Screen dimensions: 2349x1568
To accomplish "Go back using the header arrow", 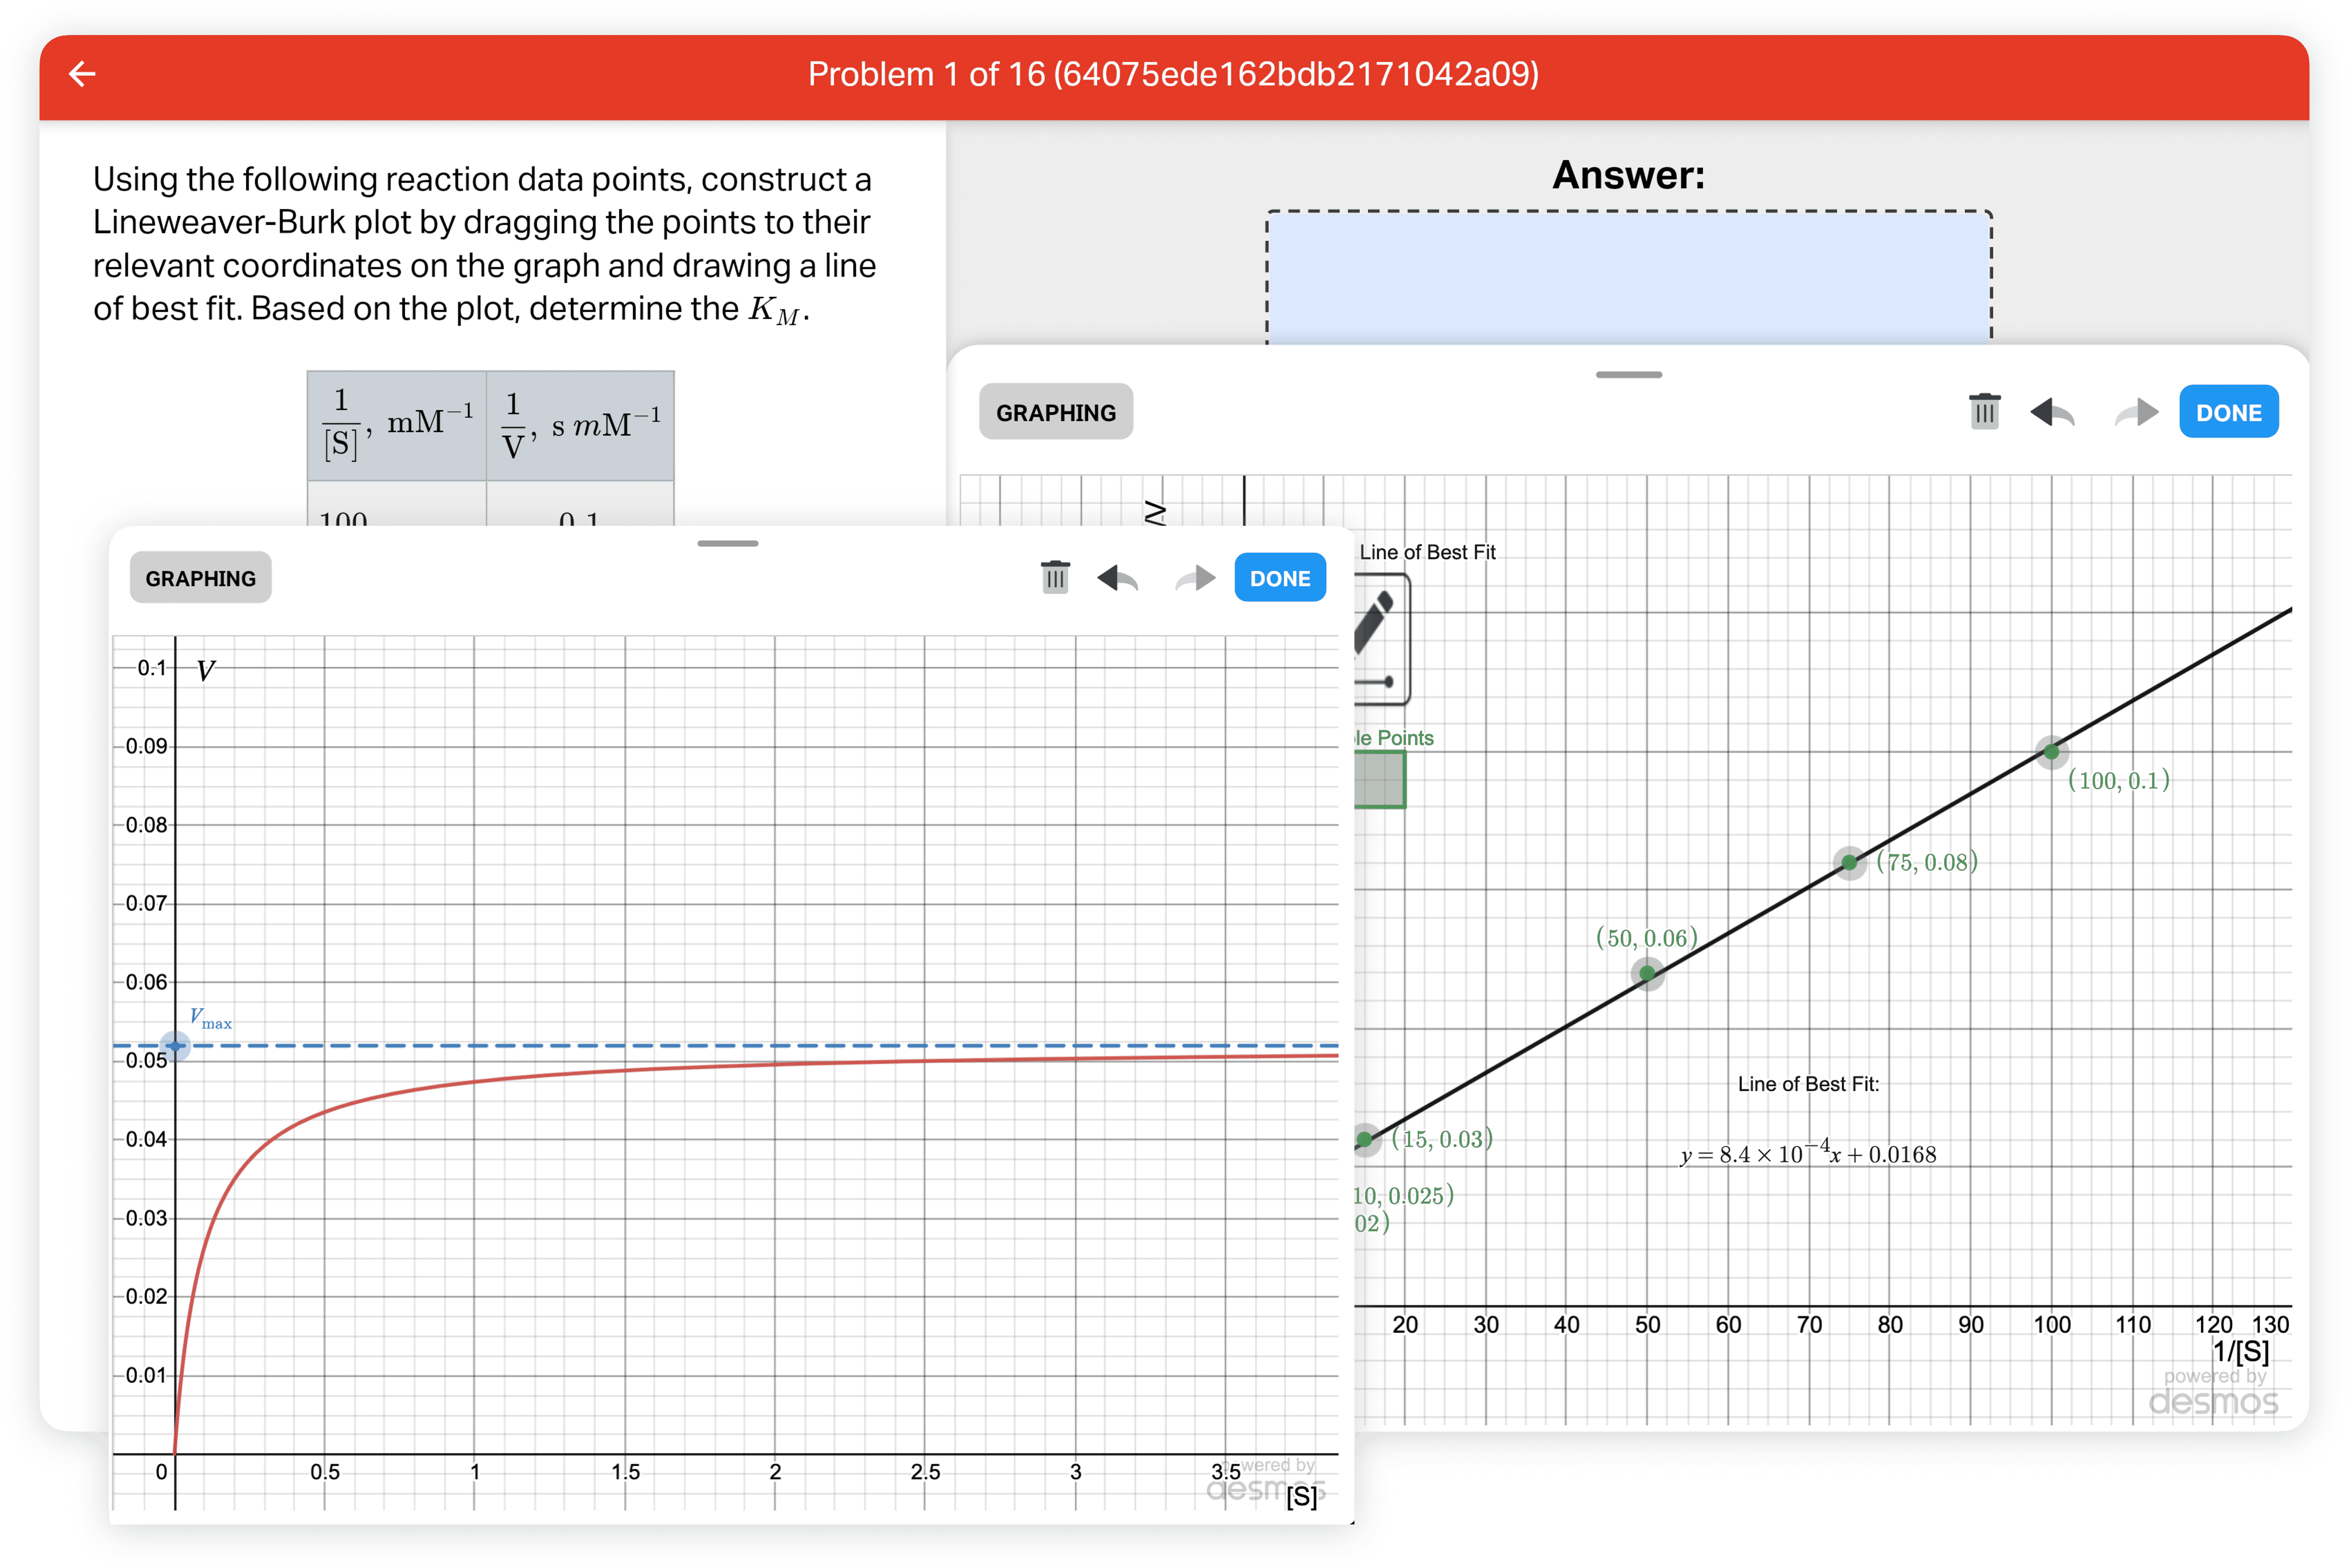I will point(82,73).
